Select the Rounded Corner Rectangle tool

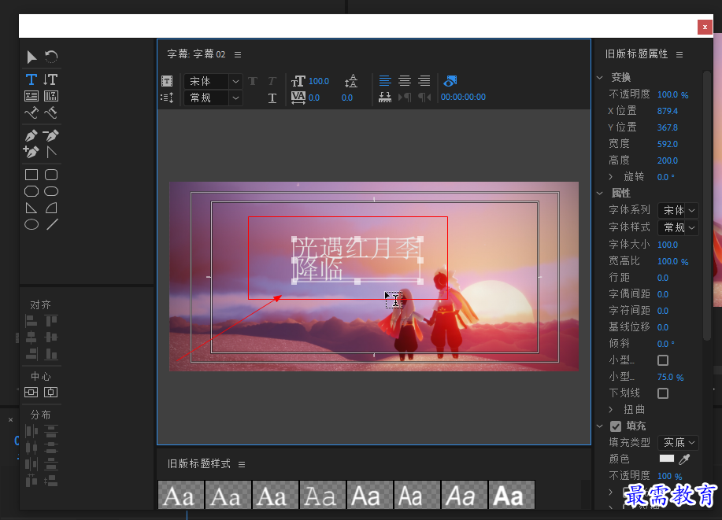tap(51, 175)
